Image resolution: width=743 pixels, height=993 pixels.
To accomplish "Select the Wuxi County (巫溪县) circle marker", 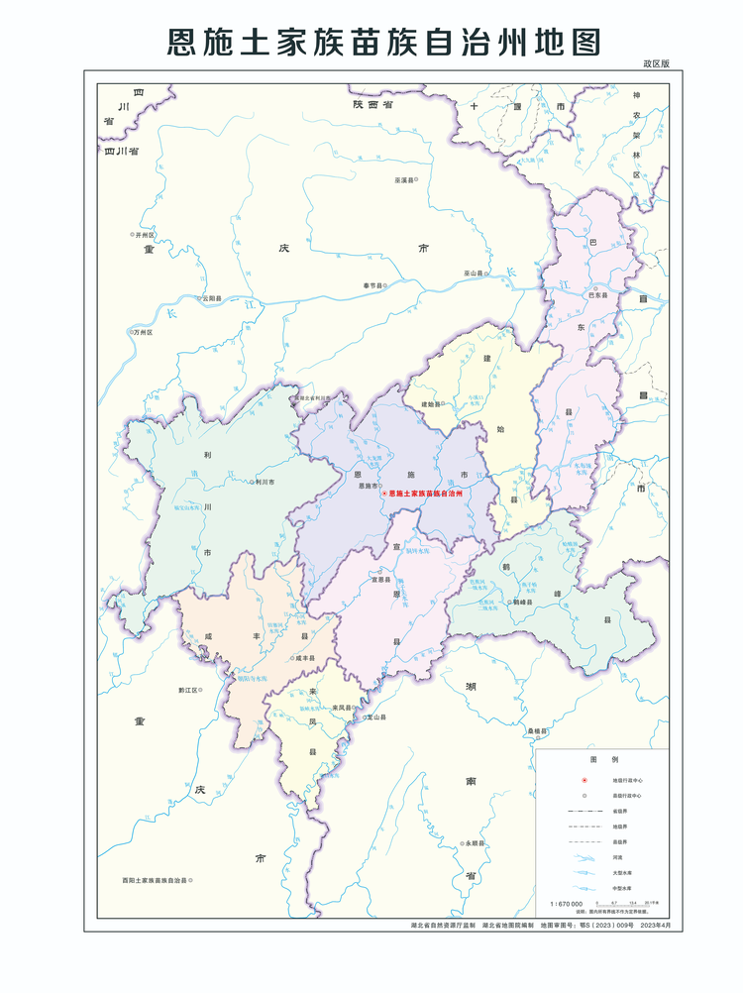I will click(x=416, y=180).
